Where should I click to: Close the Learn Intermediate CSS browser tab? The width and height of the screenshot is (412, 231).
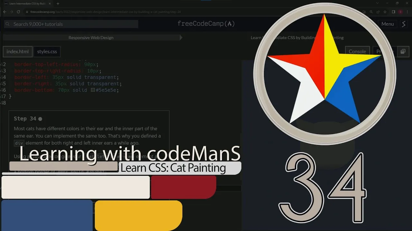click(50, 4)
